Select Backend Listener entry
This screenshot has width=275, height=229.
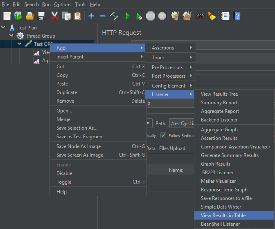click(x=234, y=120)
